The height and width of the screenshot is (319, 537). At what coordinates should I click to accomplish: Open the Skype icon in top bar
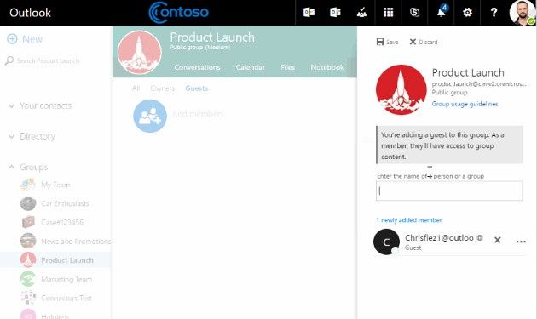click(x=414, y=13)
